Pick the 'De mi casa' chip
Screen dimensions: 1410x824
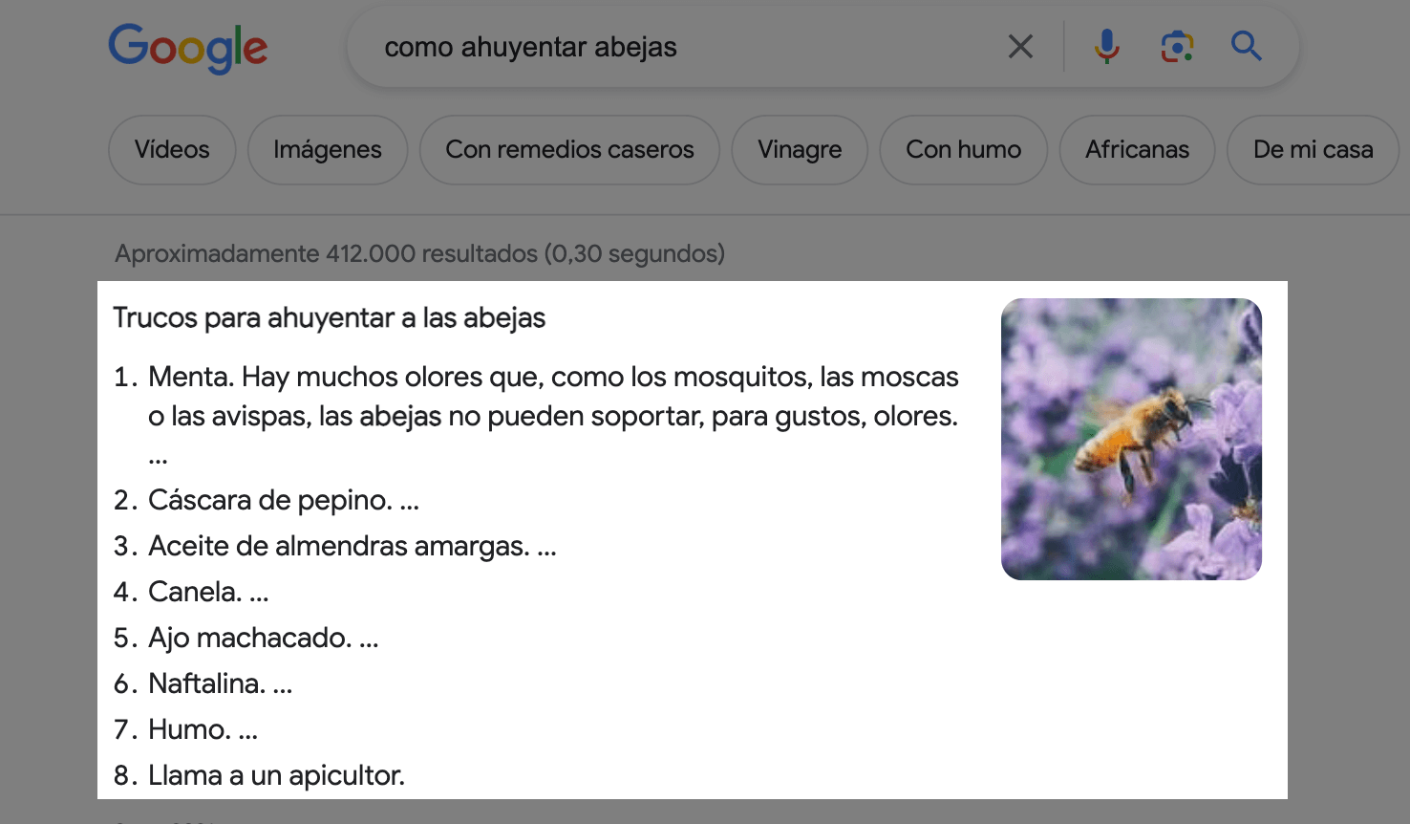pos(1313,150)
